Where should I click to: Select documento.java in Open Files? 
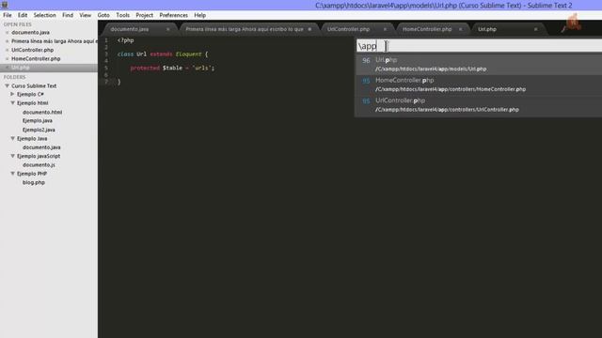30,33
